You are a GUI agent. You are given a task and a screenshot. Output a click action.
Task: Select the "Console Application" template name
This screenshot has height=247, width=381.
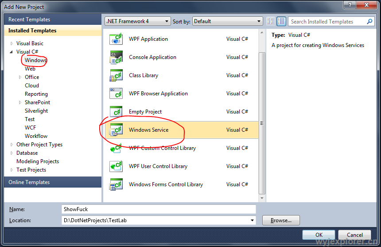coord(152,57)
